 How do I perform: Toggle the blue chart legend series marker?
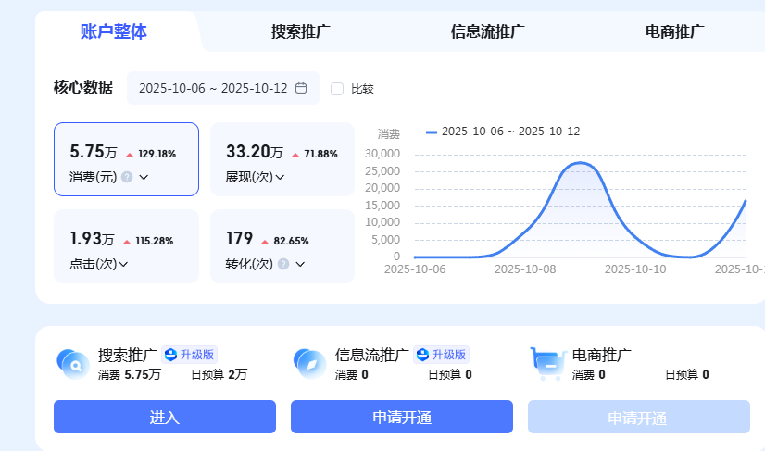click(x=432, y=132)
